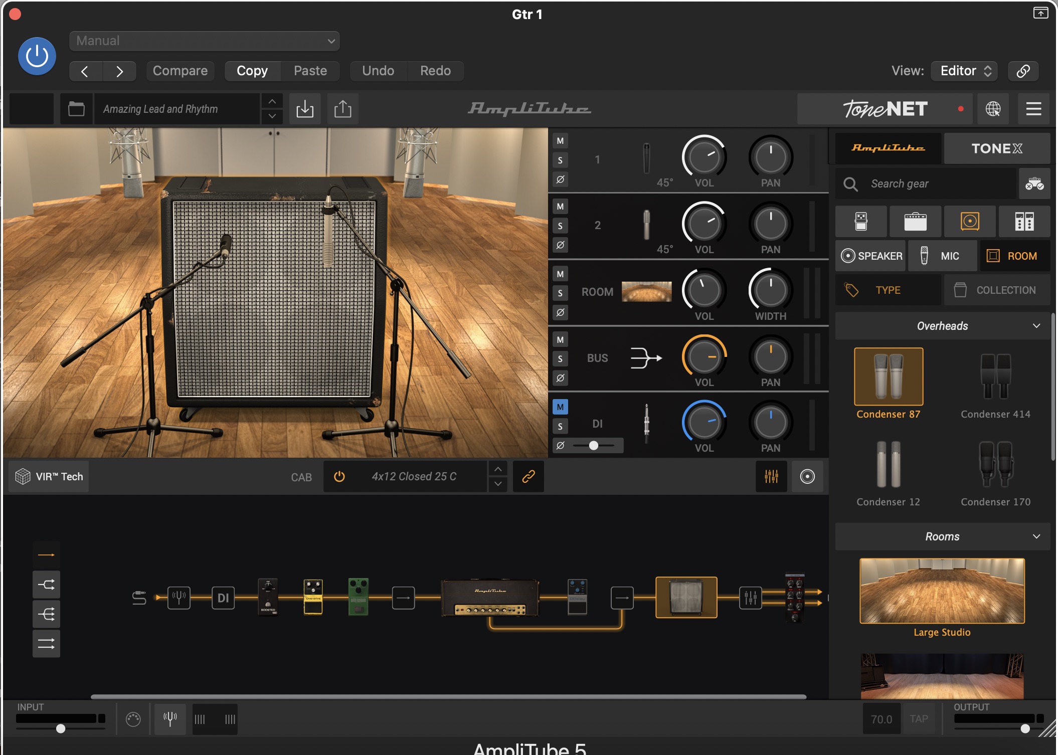Solo mic channel 1
Image resolution: width=1058 pixels, height=755 pixels.
tap(560, 160)
